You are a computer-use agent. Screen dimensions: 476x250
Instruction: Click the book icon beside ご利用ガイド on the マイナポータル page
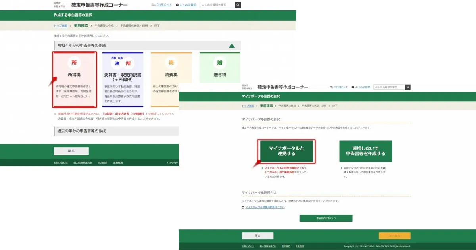[331, 87]
